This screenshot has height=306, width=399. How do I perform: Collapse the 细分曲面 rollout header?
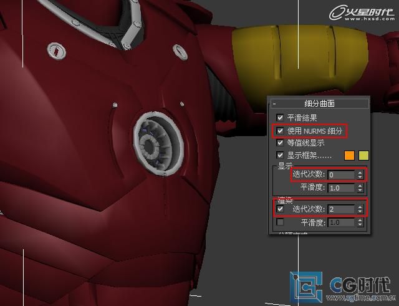(x=320, y=104)
